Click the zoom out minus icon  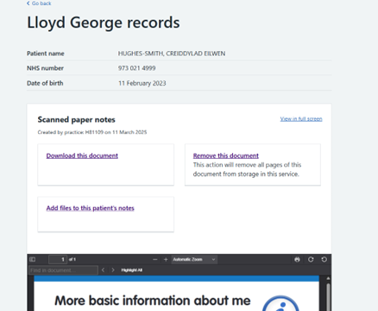coord(155,259)
